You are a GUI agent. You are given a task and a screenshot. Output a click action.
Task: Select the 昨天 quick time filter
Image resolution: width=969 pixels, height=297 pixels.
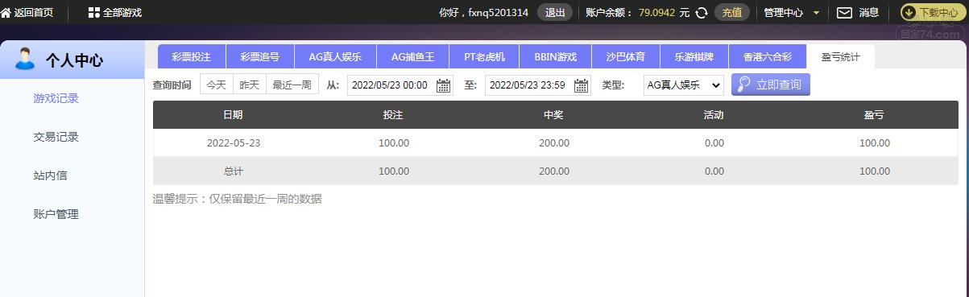click(x=250, y=85)
